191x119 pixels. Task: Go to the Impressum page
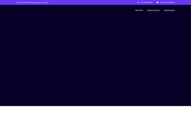tap(169, 10)
